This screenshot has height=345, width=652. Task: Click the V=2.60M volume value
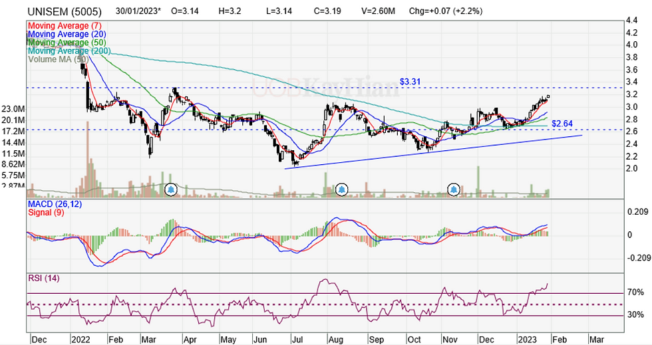(378, 11)
